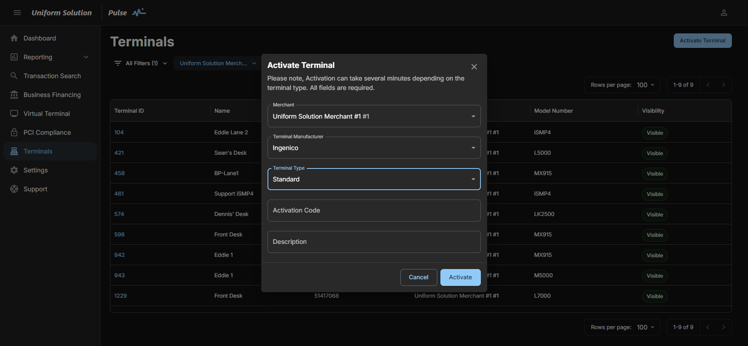Go to next page using top arrow
Viewport: 748px width, 346px height.
pos(724,85)
